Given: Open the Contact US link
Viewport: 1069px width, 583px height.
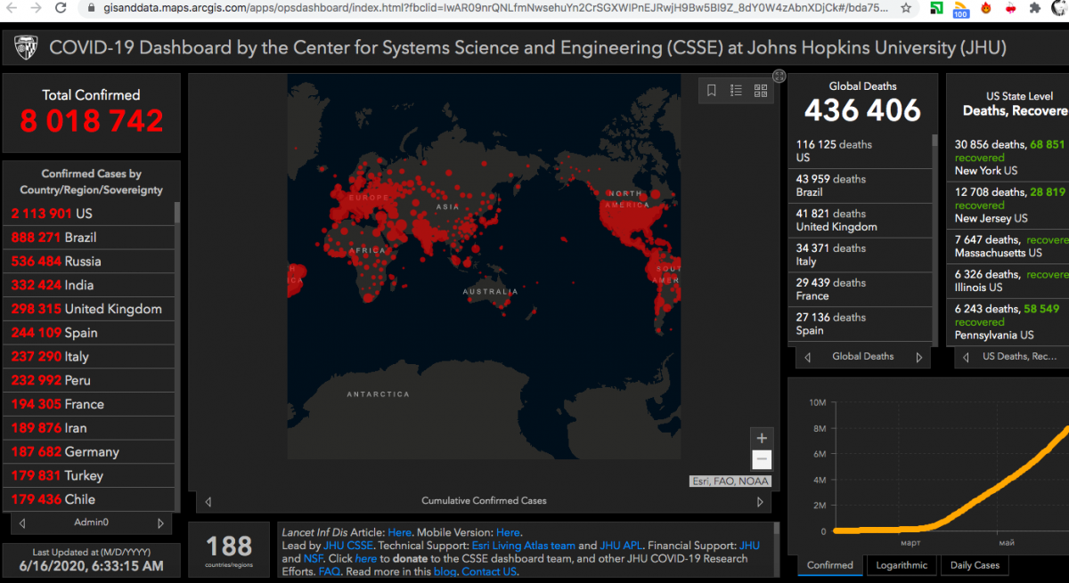Looking at the screenshot, I should point(489,572).
